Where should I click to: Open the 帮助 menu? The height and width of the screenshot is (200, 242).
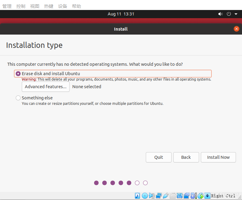(x=77, y=6)
